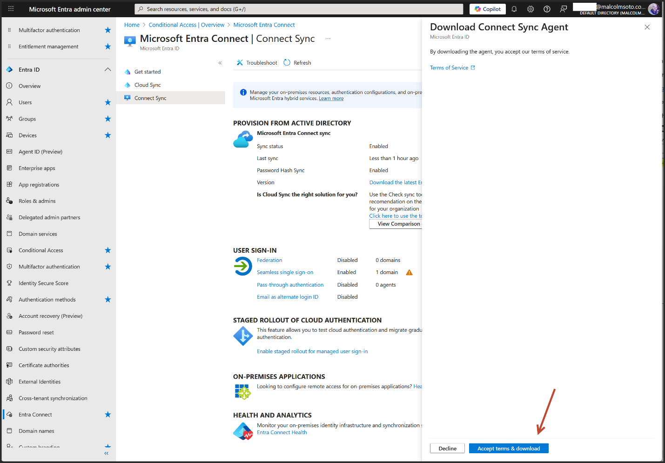The height and width of the screenshot is (463, 665).
Task: Toggle the Conditional Access favorite star
Action: coord(108,250)
